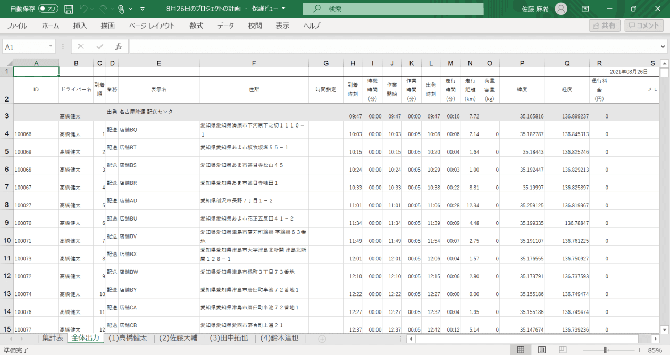Click vertical scrollbar down arrow
670x355 pixels.
point(664,329)
